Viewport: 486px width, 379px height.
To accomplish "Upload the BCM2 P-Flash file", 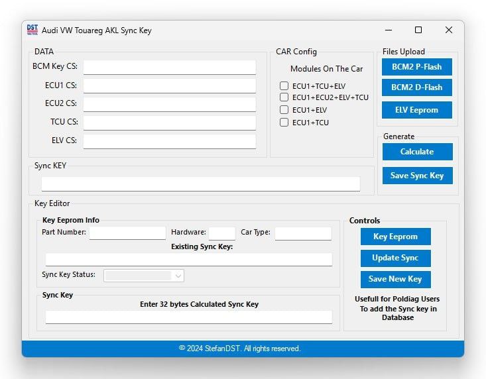I will click(x=416, y=67).
